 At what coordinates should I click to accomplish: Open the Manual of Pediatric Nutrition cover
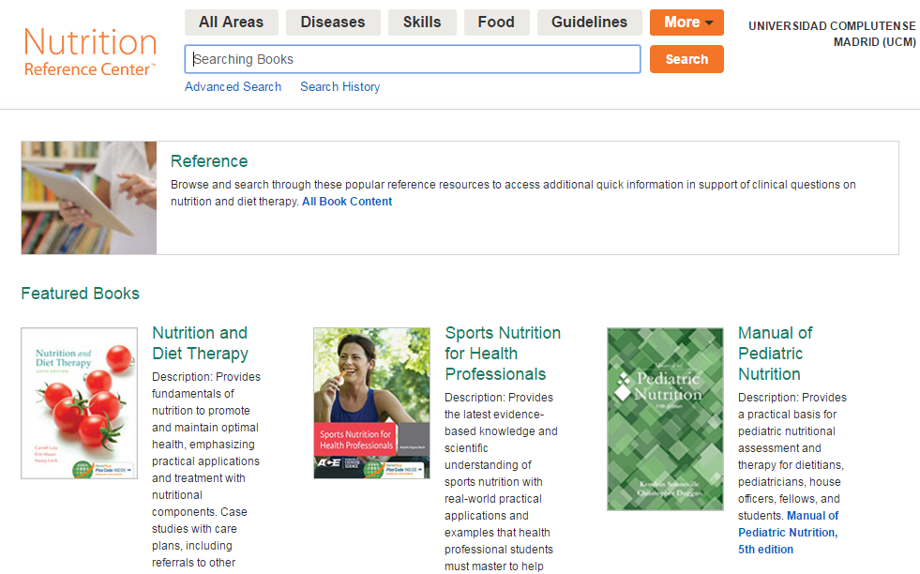[x=665, y=419]
